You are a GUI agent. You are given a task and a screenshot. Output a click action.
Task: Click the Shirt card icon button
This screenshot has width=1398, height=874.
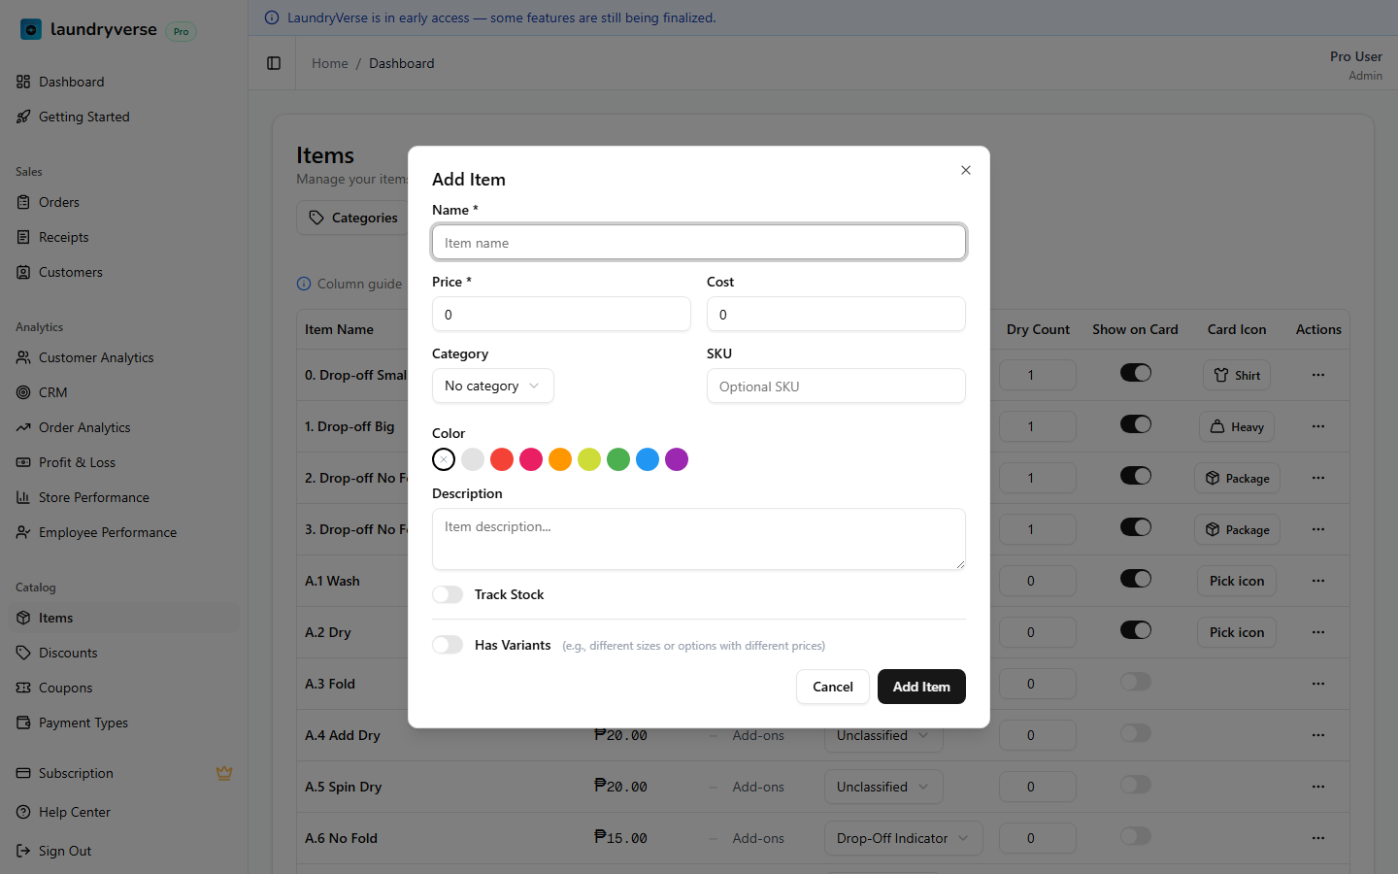[x=1236, y=376]
